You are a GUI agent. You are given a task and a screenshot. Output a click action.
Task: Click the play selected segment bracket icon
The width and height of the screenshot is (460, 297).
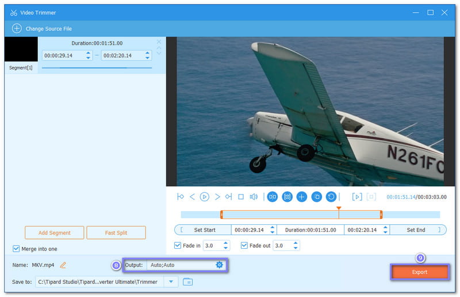click(x=356, y=197)
